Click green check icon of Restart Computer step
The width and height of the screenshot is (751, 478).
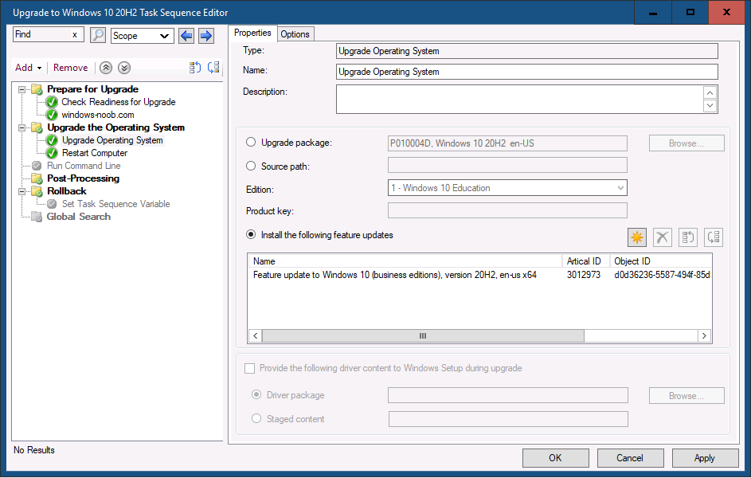click(52, 153)
